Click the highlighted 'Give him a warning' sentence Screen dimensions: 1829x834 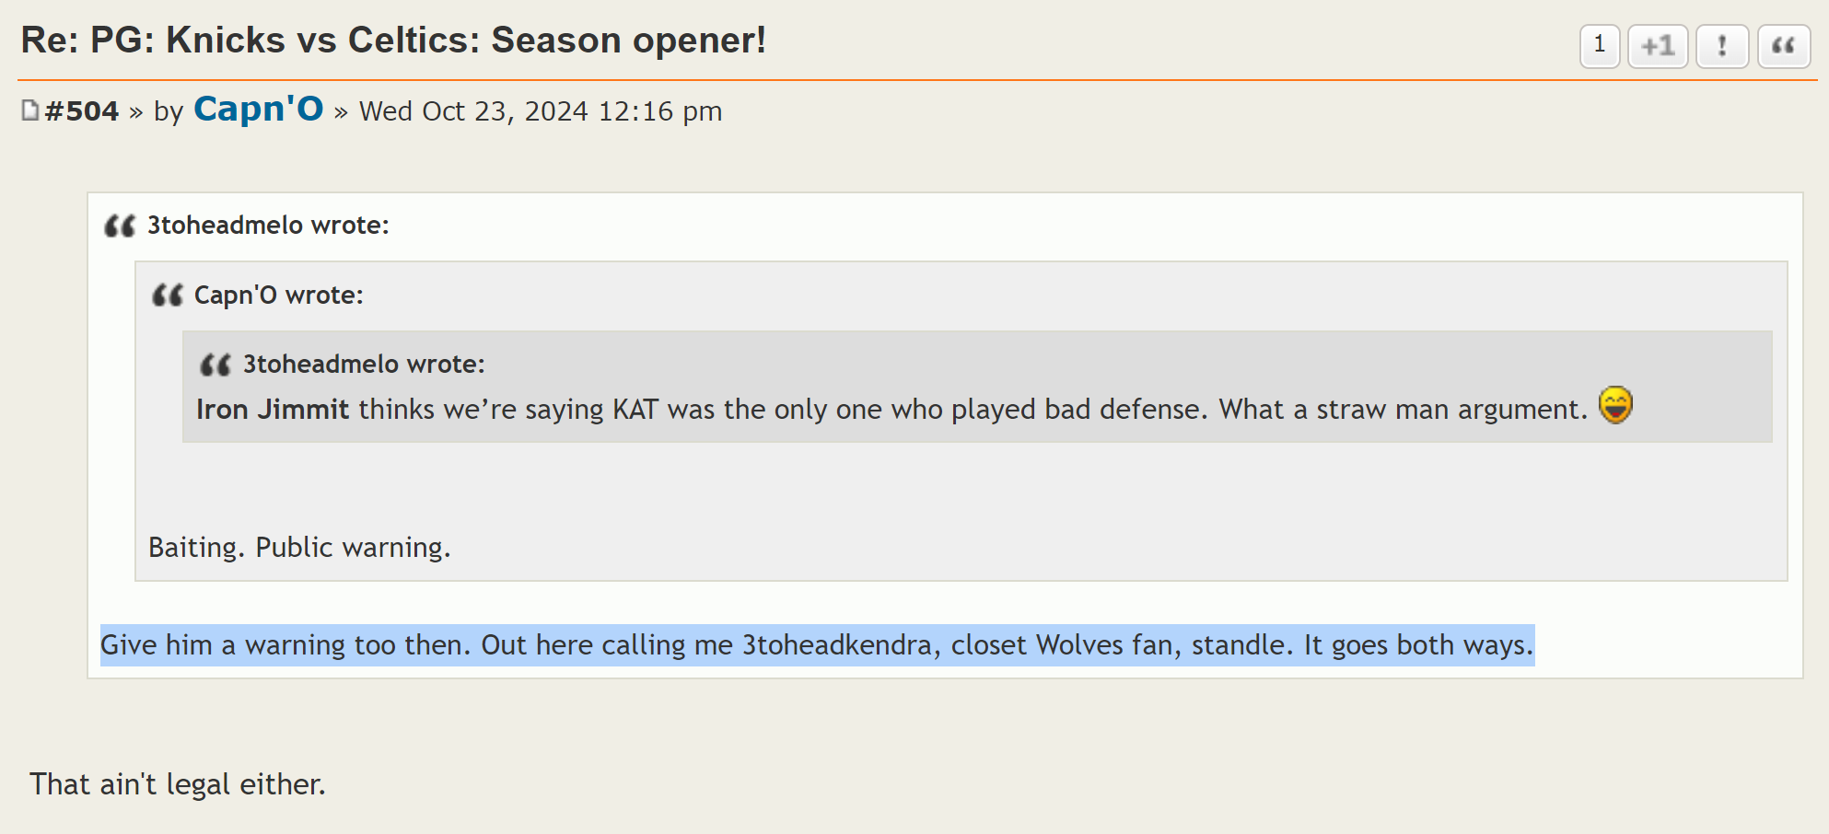coord(816,645)
